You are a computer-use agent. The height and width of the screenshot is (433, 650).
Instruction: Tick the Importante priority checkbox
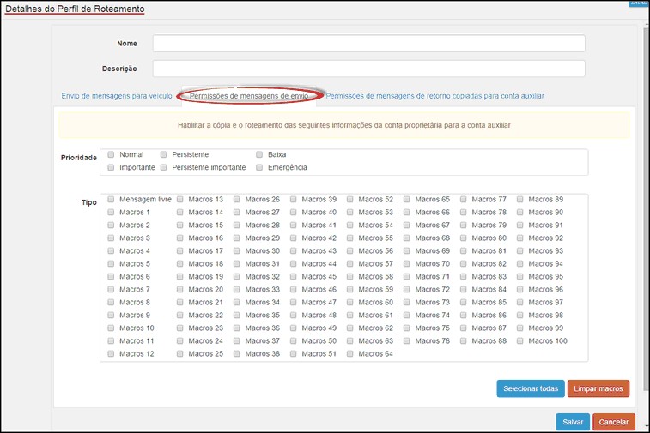(x=111, y=167)
